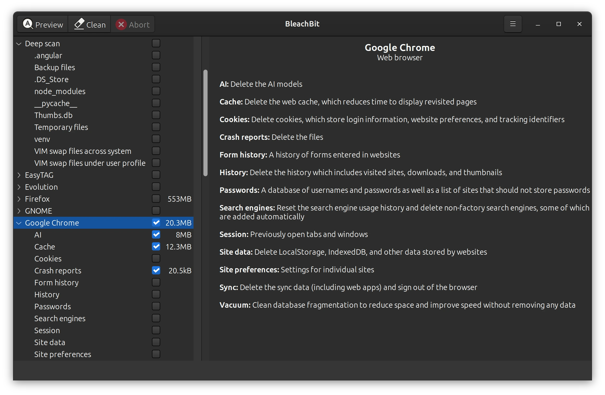
Task: Collapse the Deep scan tree group
Action: tap(19, 44)
